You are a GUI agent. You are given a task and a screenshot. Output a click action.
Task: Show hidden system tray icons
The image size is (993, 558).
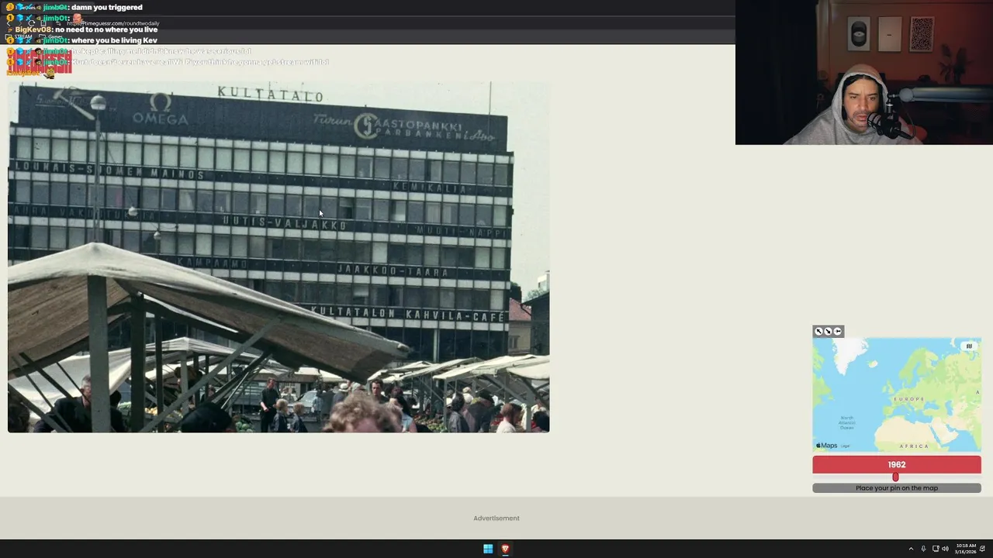click(911, 549)
